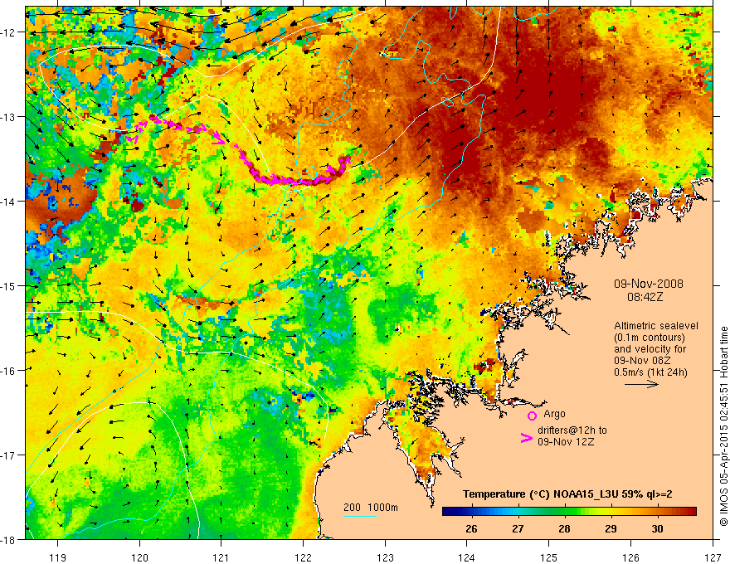Select the 'Altimetric sealevel' text line
The image size is (730, 564).
click(656, 326)
